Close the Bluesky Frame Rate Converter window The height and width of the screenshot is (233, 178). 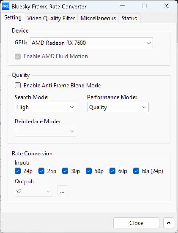click(x=166, y=6)
